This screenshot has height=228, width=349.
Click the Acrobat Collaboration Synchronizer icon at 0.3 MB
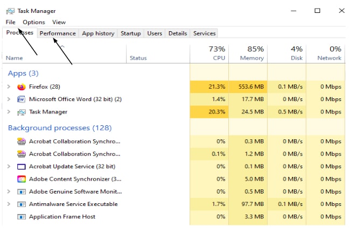coord(22,141)
